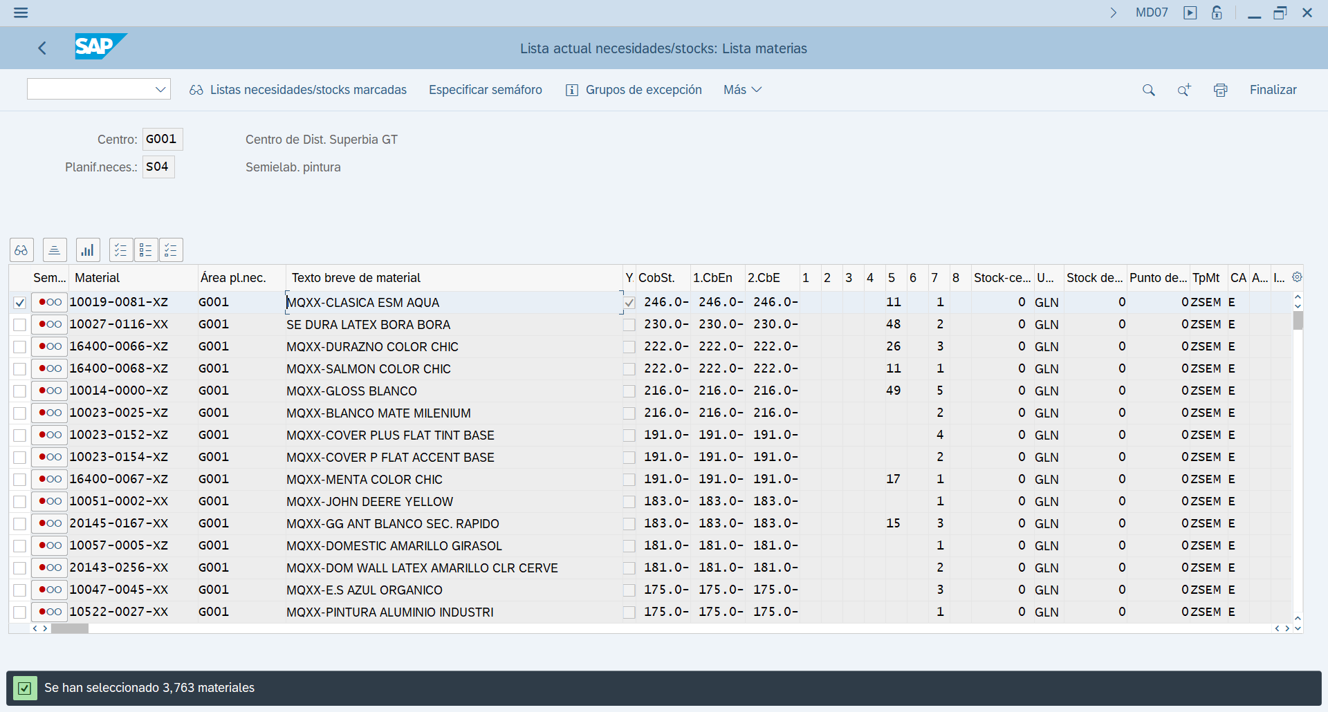Open Grupos de excepción
The height and width of the screenshot is (712, 1328).
tap(634, 90)
